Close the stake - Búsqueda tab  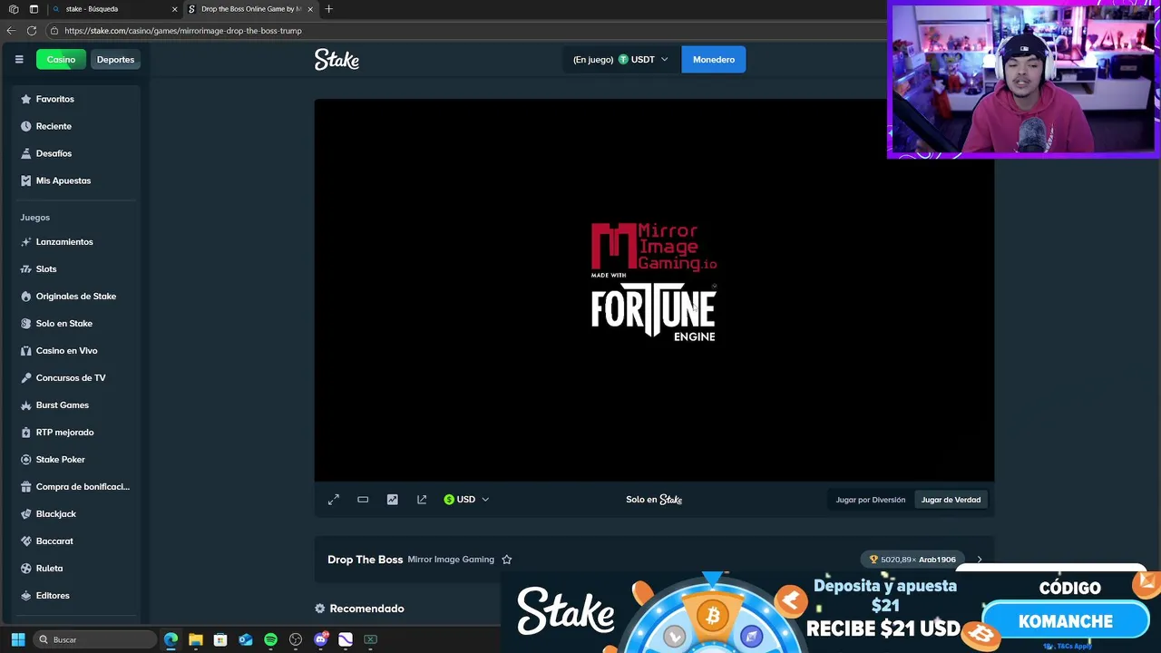click(x=174, y=9)
